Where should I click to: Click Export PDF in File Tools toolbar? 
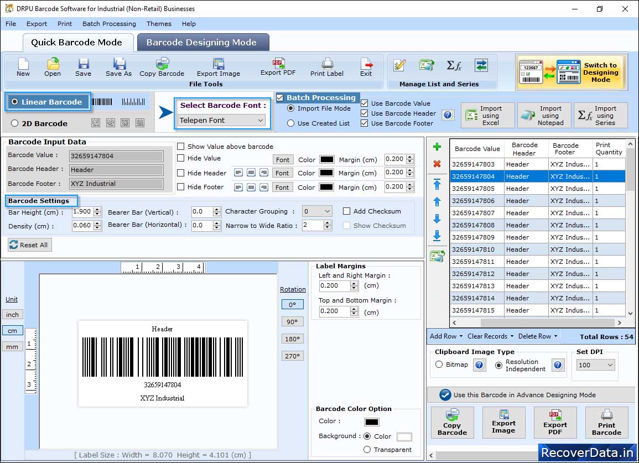[278, 67]
